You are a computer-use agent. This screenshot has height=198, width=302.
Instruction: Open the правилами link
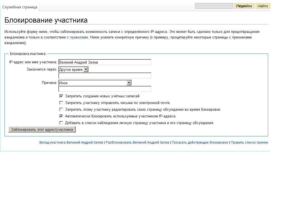coord(79,37)
